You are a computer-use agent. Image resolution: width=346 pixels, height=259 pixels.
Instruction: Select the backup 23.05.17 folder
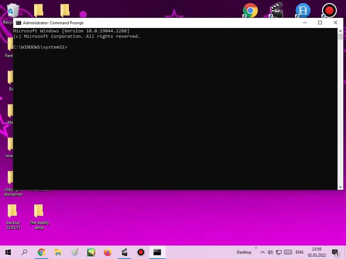(x=13, y=217)
